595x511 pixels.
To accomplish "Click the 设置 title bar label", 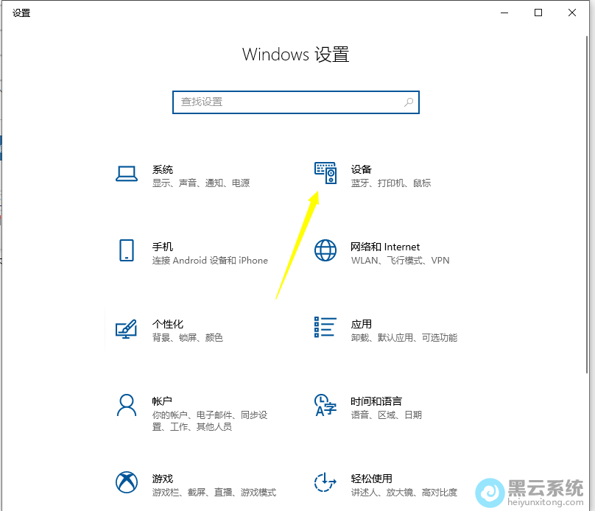I will [21, 13].
